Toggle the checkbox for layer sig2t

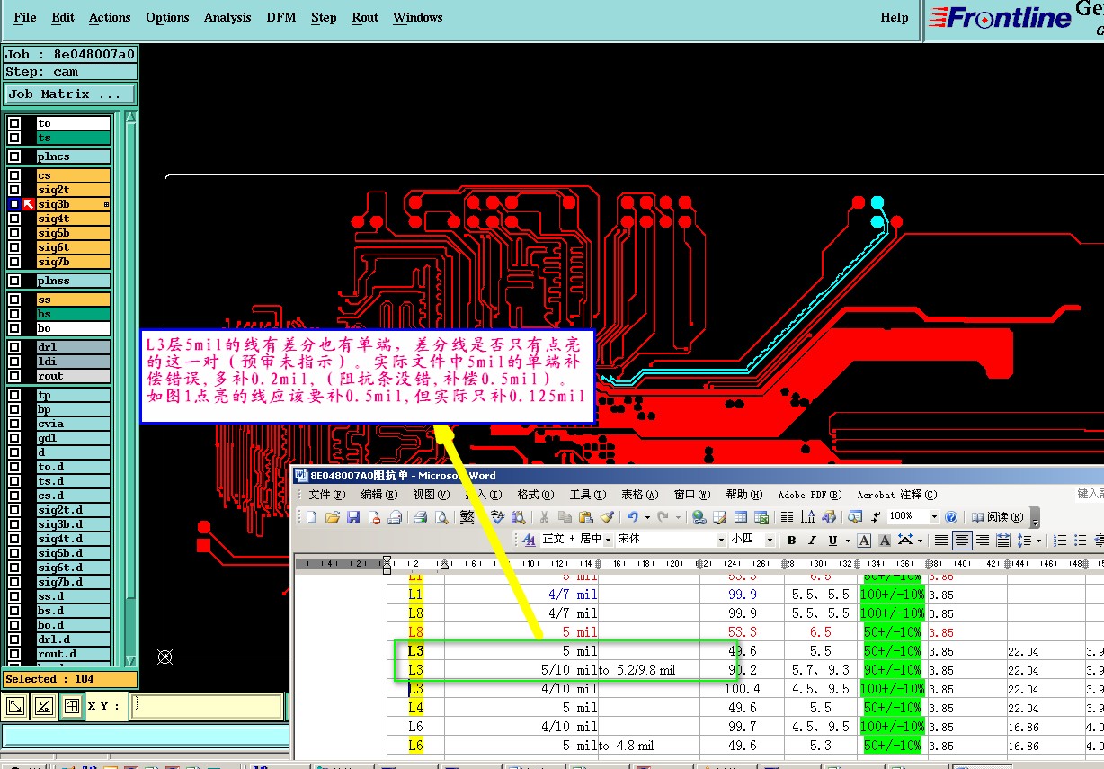[14, 190]
